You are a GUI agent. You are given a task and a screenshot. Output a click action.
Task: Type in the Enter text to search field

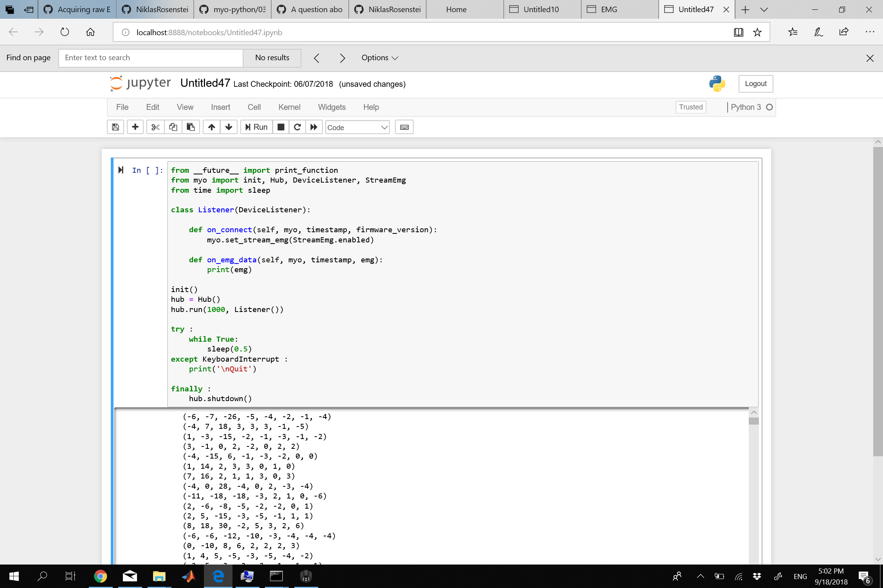pos(150,57)
